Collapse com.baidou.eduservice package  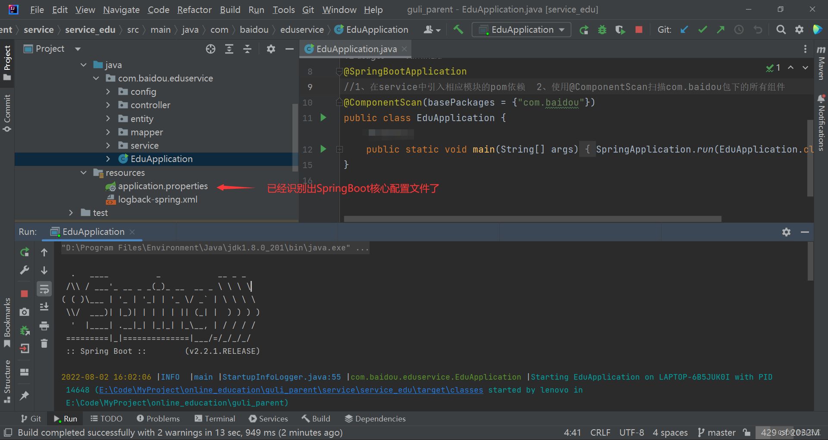click(x=96, y=78)
